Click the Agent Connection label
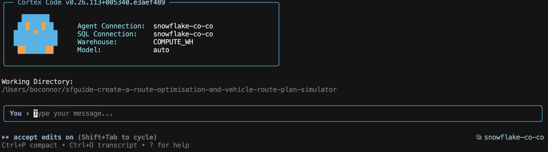The image size is (548, 152). (x=111, y=26)
